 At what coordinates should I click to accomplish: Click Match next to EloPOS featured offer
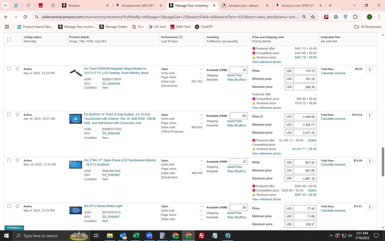pos(312,140)
